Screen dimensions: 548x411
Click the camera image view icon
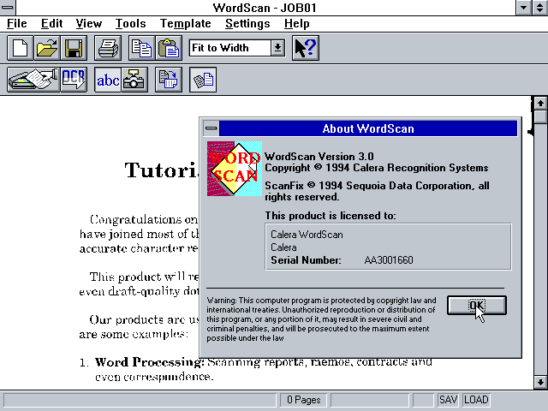click(x=134, y=80)
